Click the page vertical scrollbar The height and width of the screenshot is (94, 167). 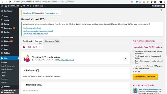[x=166, y=30]
